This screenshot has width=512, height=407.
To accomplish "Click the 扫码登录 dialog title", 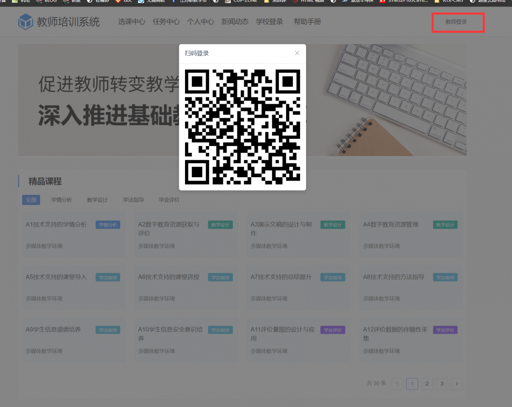I will [197, 53].
